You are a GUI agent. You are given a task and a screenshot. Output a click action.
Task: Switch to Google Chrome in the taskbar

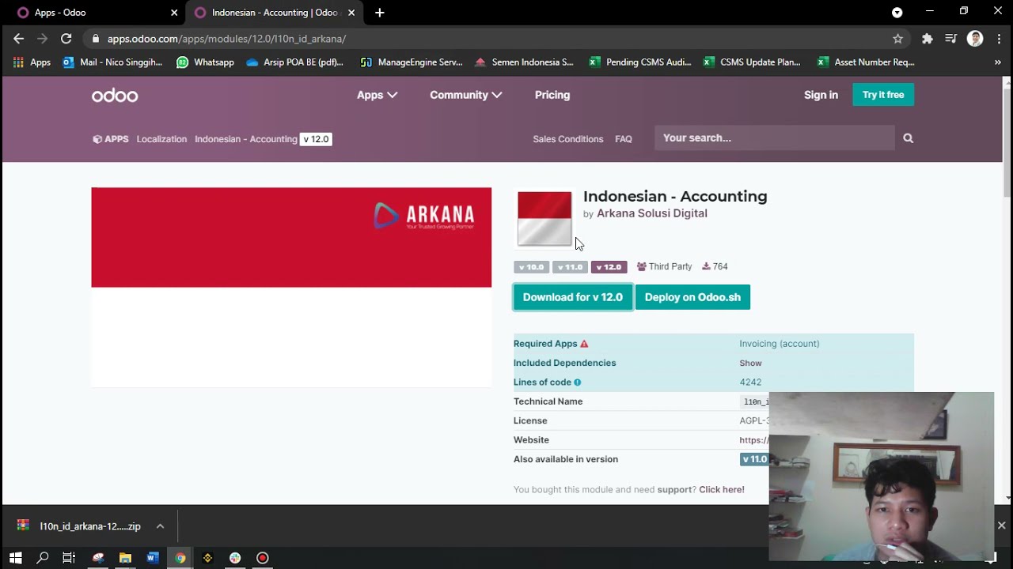[x=180, y=558]
